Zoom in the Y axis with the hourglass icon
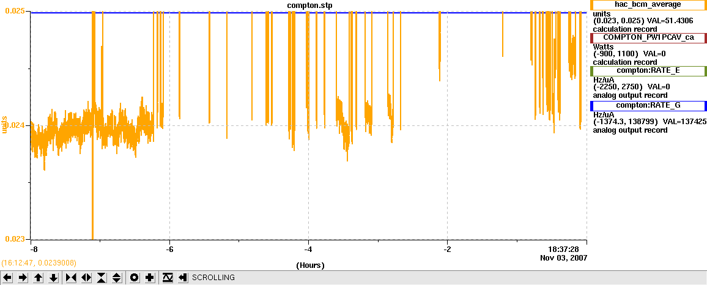This screenshot has height=285, width=707. click(x=102, y=278)
